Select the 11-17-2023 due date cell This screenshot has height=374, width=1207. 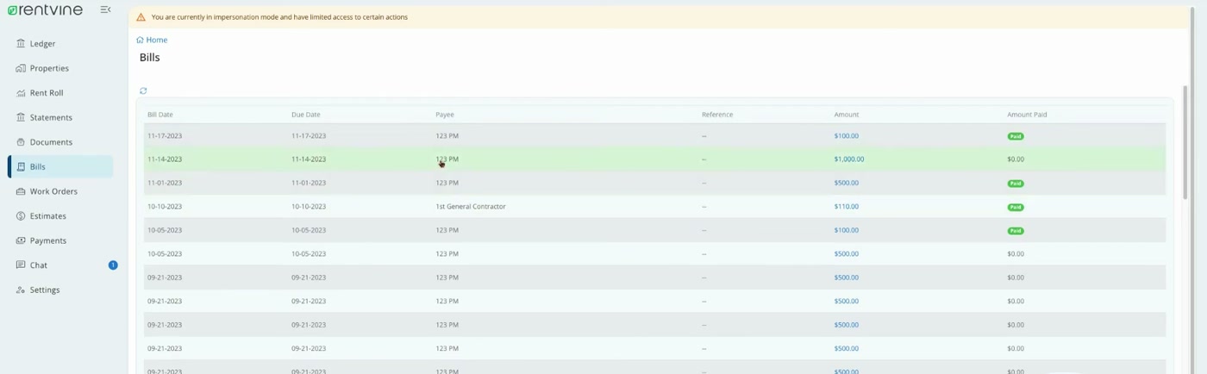tap(309, 136)
